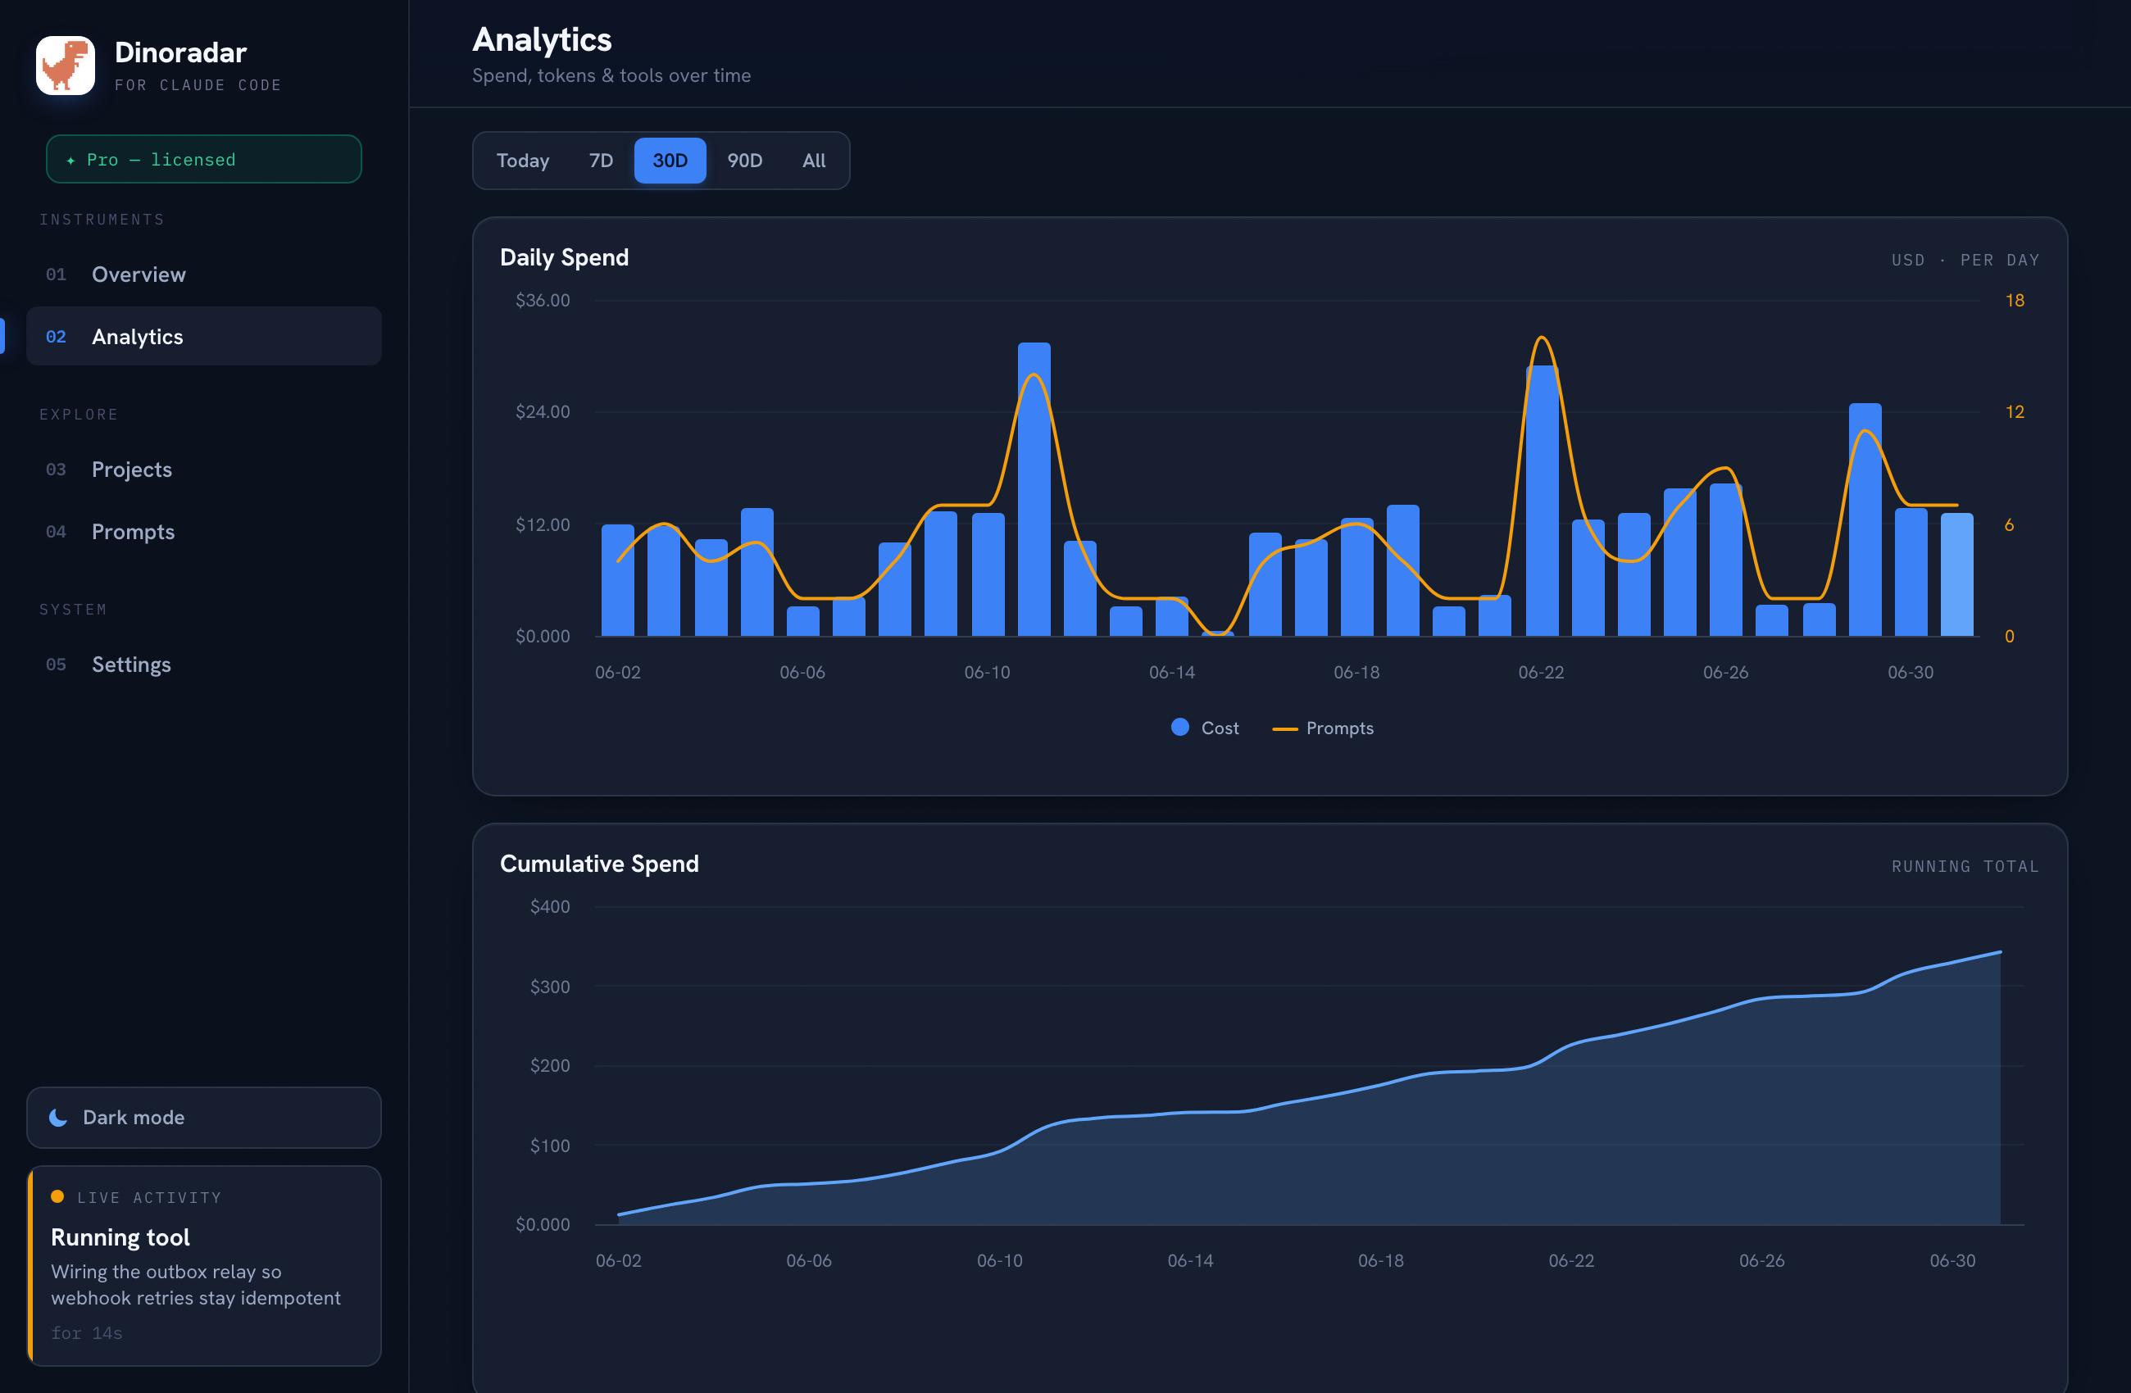Click the 06-26 date label in Cumulative Spend
The height and width of the screenshot is (1393, 2131).
click(x=1761, y=1260)
